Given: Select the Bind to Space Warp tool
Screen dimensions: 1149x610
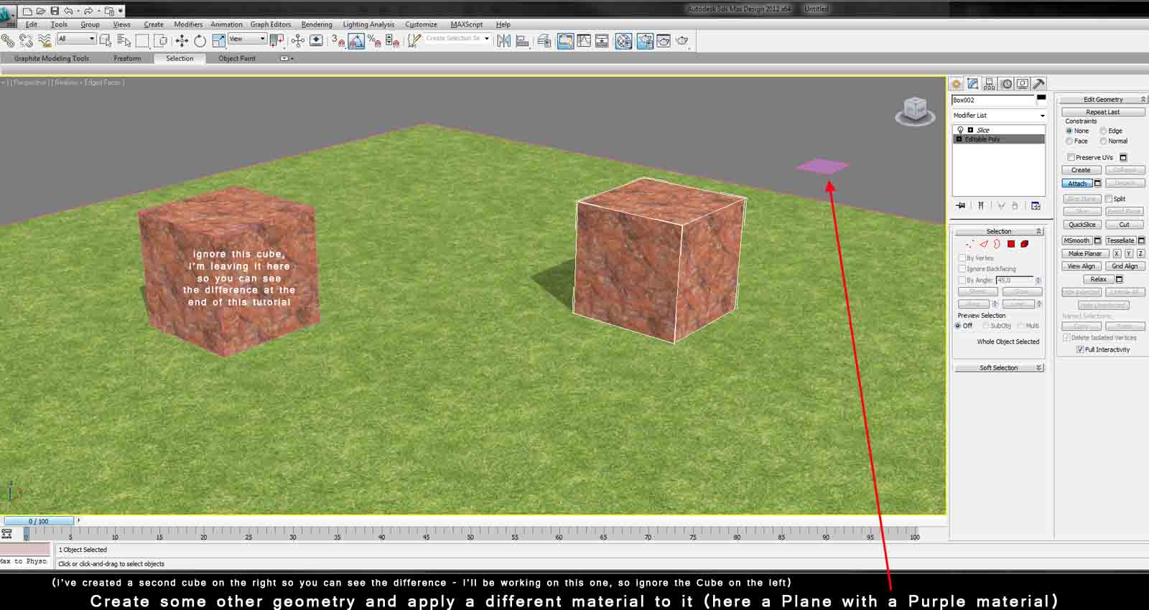Looking at the screenshot, I should pos(45,40).
